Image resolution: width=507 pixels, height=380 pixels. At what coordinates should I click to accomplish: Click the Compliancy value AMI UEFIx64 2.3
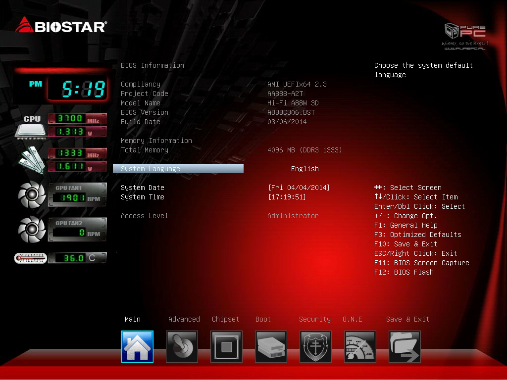pyautogui.click(x=297, y=84)
